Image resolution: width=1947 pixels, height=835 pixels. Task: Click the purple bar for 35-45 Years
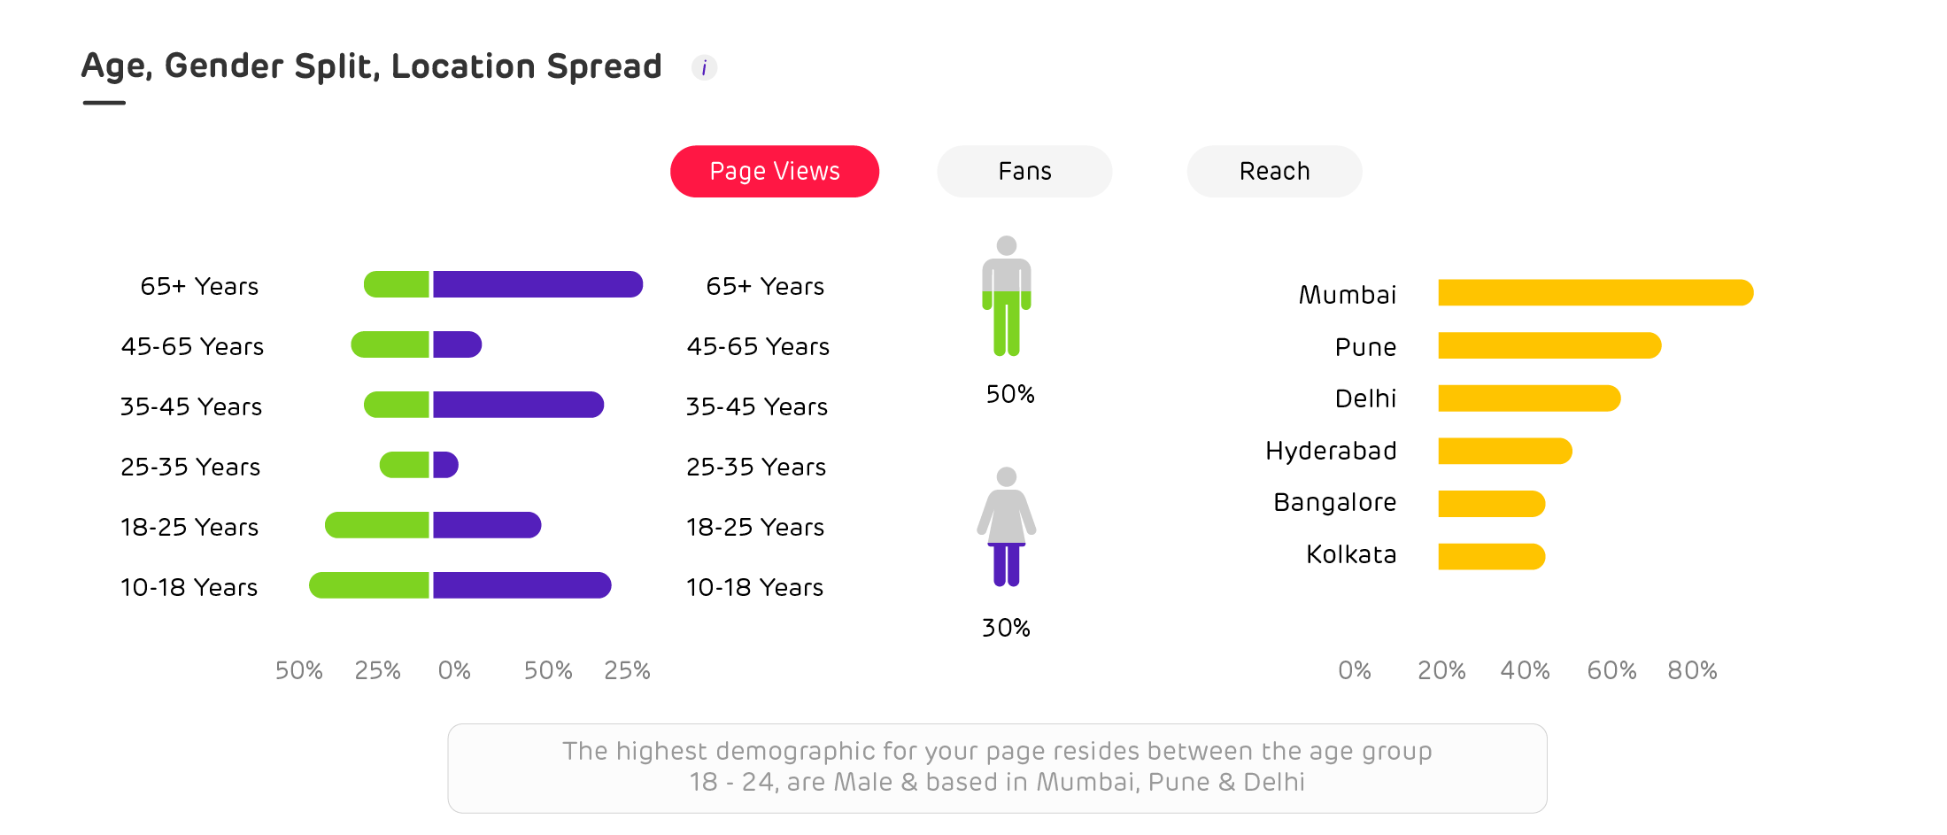pyautogui.click(x=518, y=405)
